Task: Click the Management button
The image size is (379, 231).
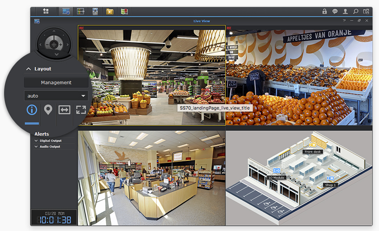Action: coord(56,83)
